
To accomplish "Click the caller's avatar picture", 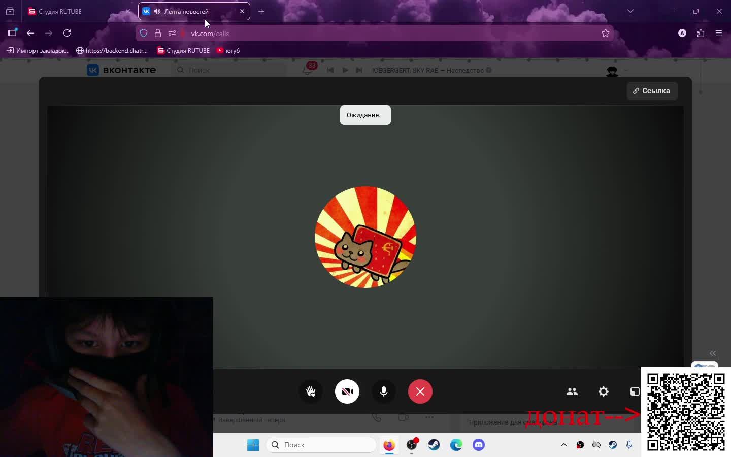I will point(365,237).
